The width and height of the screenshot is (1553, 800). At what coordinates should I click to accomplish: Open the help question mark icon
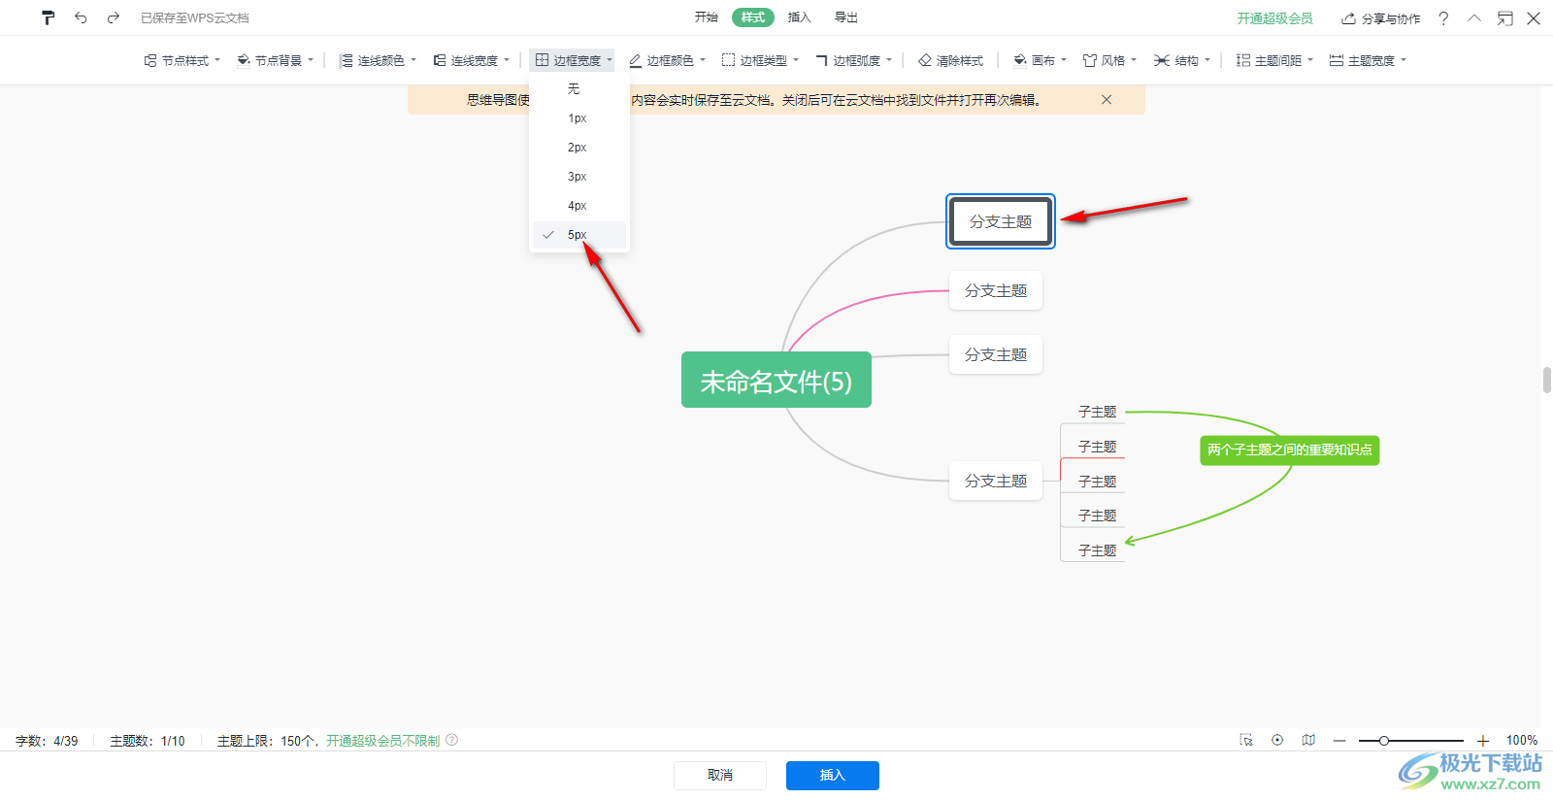pyautogui.click(x=1443, y=18)
